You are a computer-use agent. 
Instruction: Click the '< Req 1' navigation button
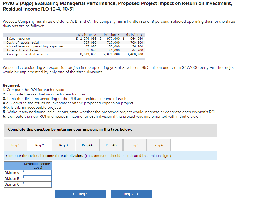80,194
